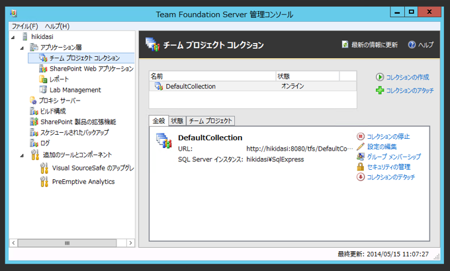Screen dimensions: 450x271
Task: Click the tree scrollbar left arrow
Action: (x=13, y=243)
